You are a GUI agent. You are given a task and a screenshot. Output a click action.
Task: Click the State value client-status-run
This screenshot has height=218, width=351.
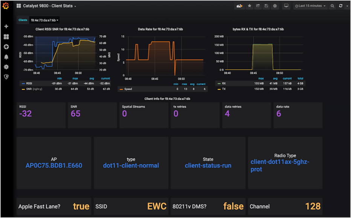click(x=208, y=165)
